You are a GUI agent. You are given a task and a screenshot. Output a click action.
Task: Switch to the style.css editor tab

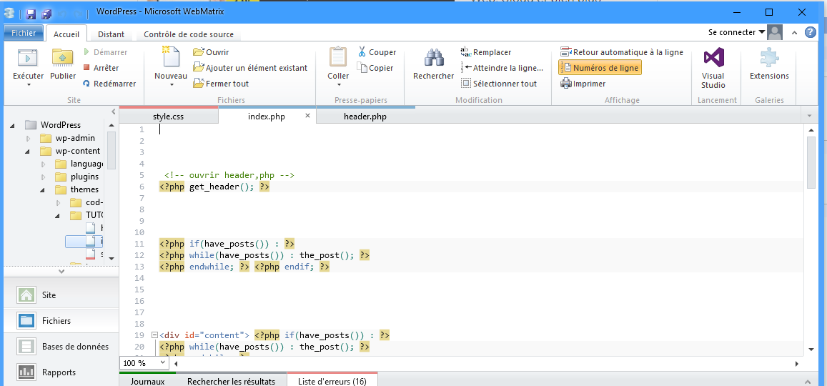coord(168,117)
